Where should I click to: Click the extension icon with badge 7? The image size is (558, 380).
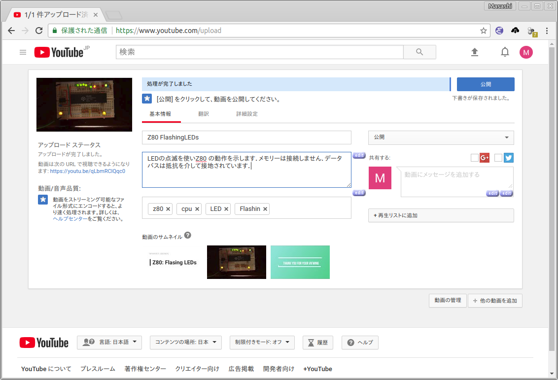[x=532, y=32]
